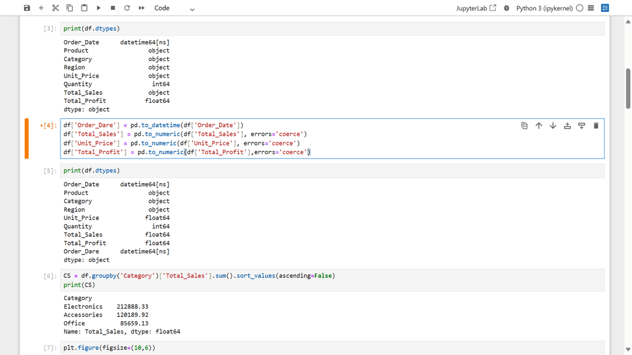The height and width of the screenshot is (355, 632).
Task: Collapse cell 4 using the orange bar
Action: pos(27,139)
